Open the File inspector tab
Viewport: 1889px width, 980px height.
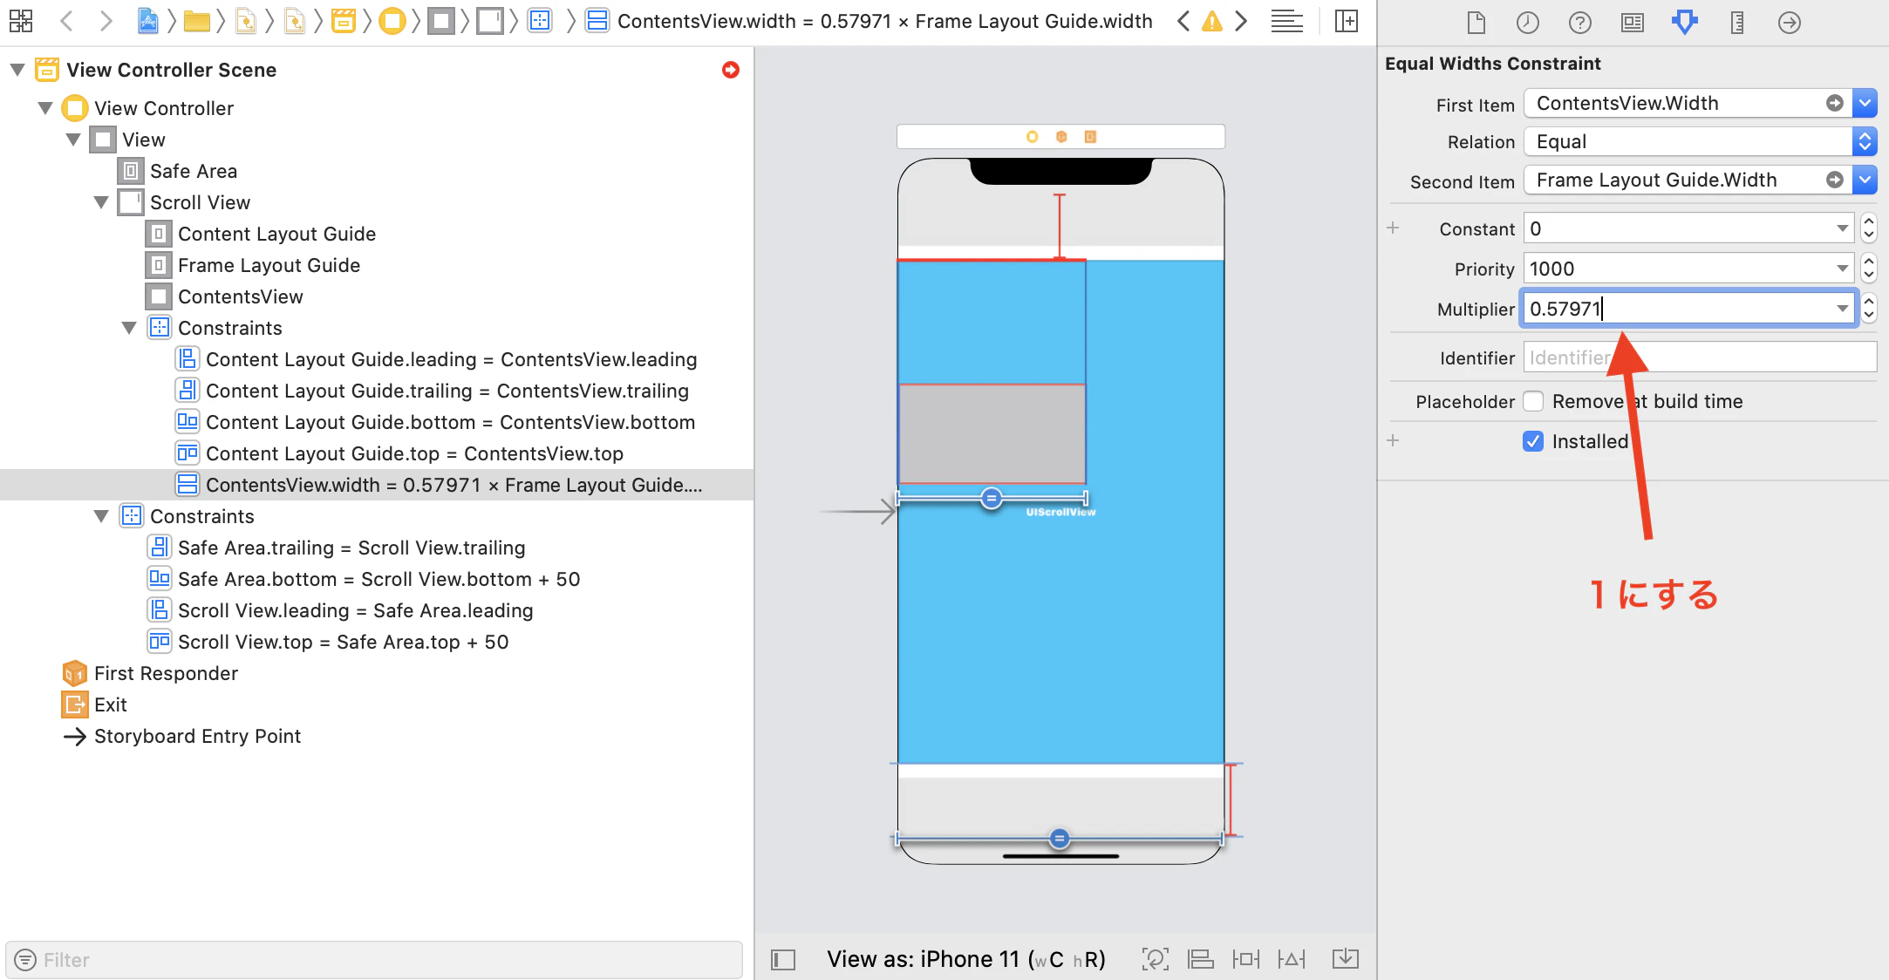[1476, 22]
